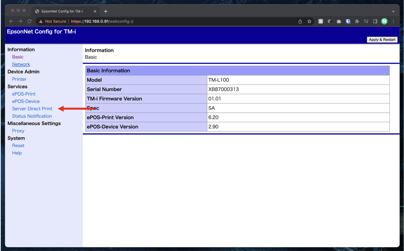Open the green N profile avatar
This screenshot has height=251, width=404.
coord(384,21)
